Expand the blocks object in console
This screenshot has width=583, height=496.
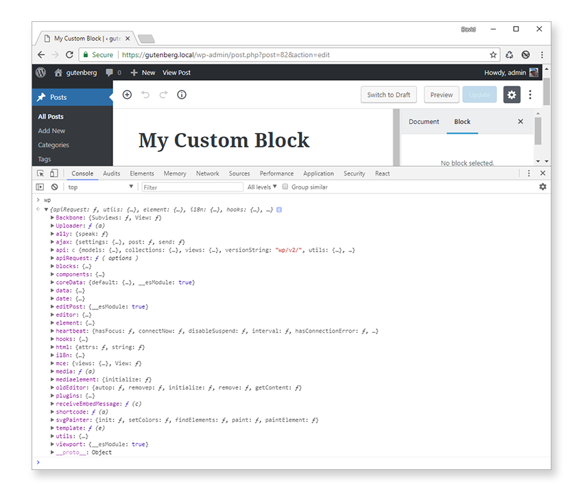pyautogui.click(x=53, y=266)
